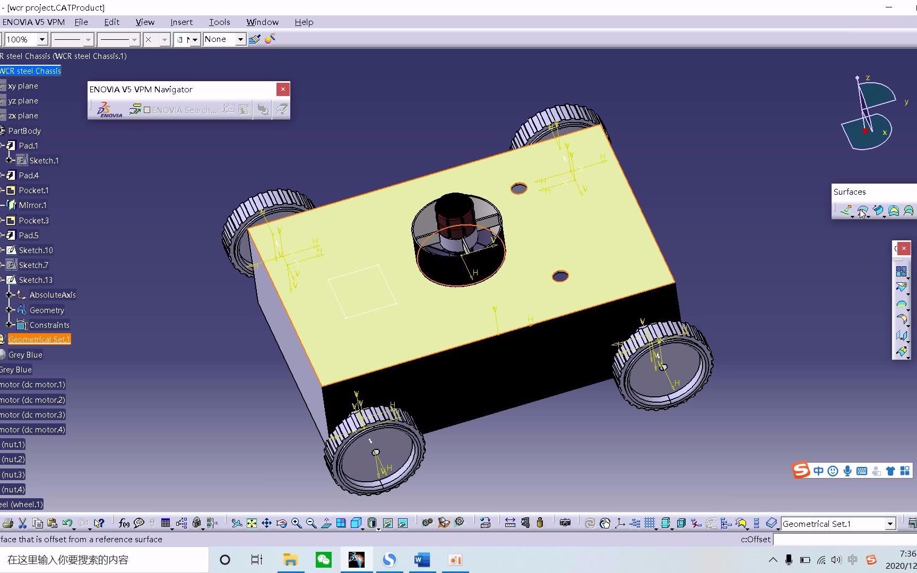
Task: Expand the AbsoluteAxis tree node
Action: click(9, 294)
